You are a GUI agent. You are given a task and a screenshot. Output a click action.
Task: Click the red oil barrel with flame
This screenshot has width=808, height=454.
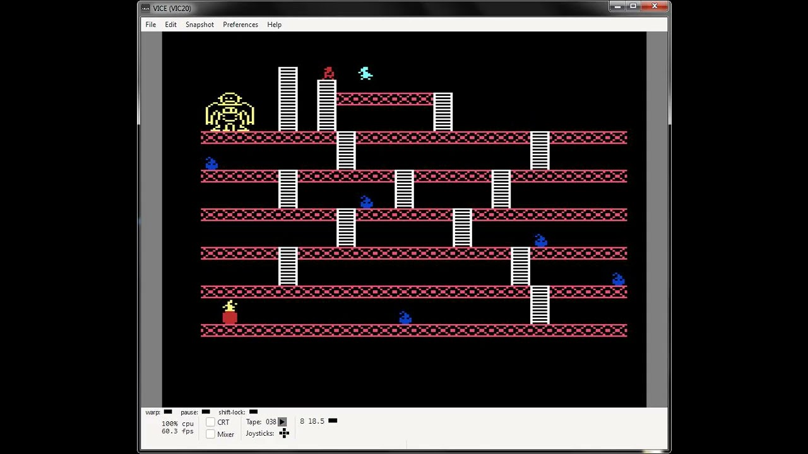[x=230, y=313]
